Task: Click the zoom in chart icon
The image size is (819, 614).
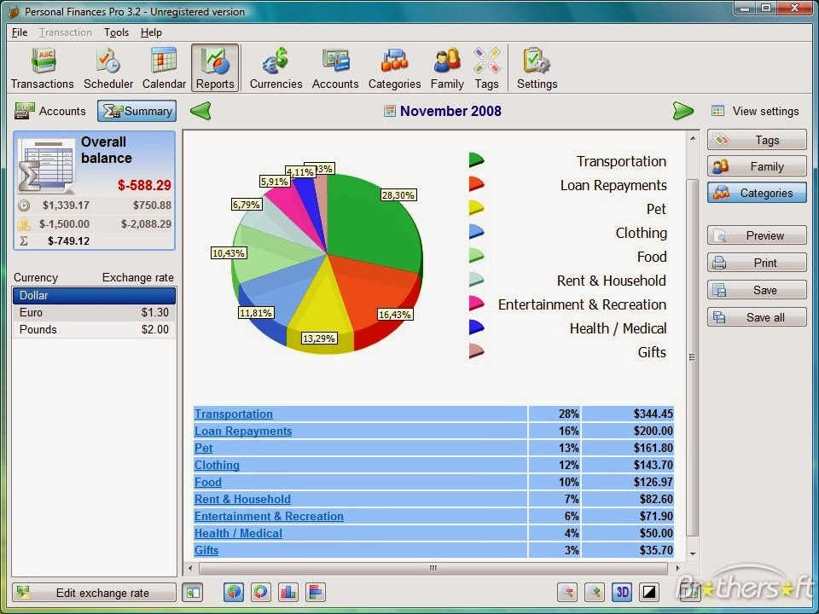Action: [x=595, y=592]
